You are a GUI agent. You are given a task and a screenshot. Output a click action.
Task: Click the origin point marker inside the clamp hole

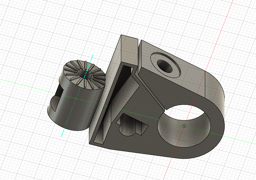[184, 126]
